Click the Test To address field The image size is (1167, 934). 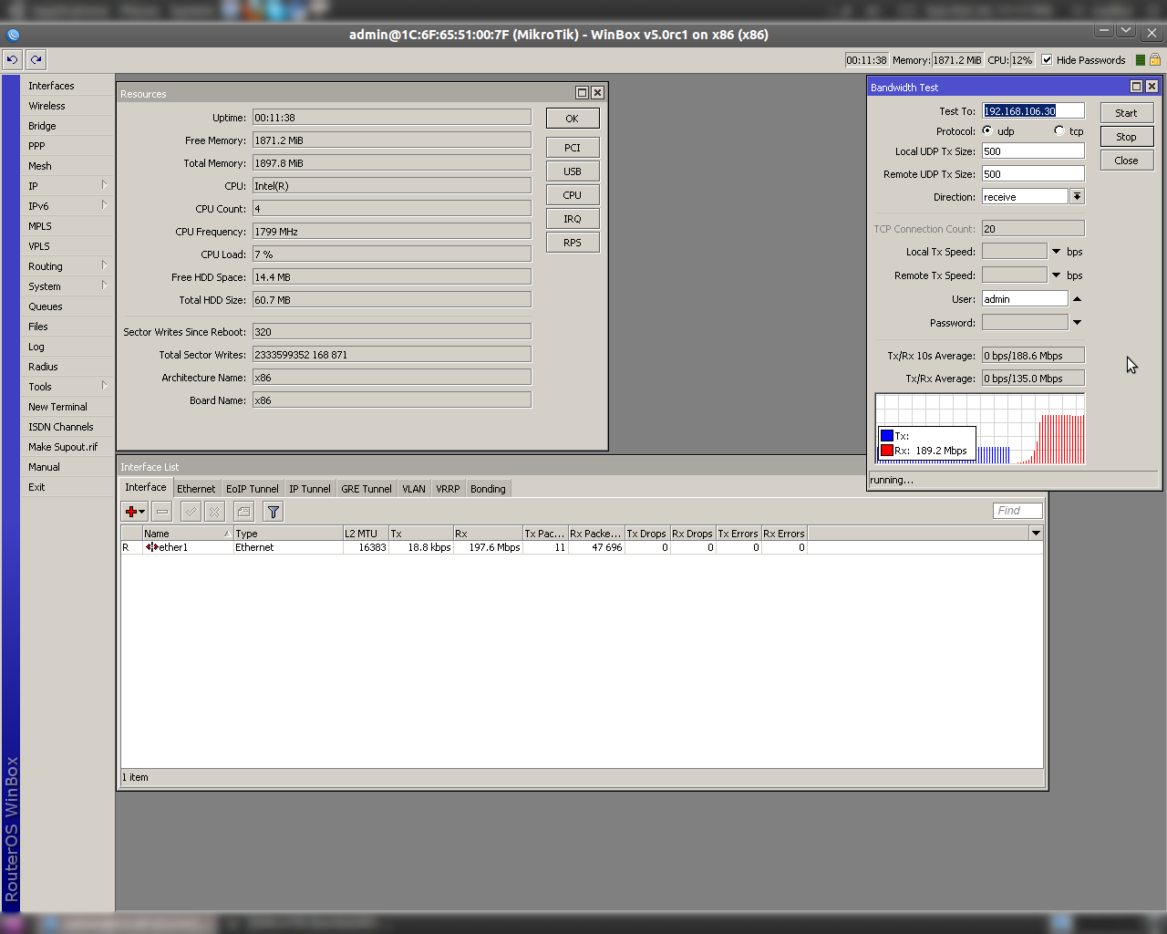point(1033,111)
